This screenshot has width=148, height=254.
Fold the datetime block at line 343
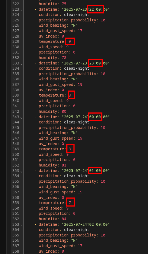pos(22,118)
